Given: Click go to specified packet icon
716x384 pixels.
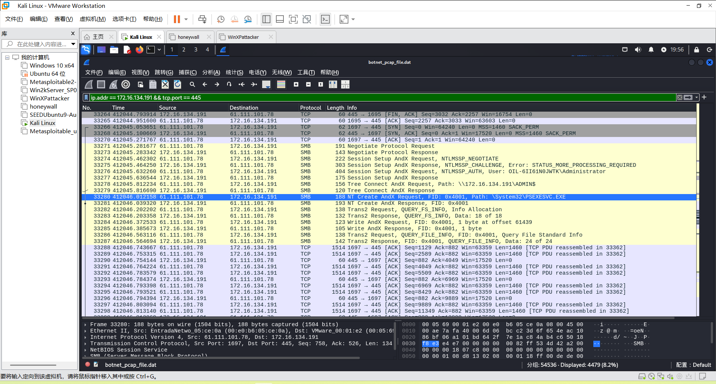Looking at the screenshot, I should click(229, 84).
